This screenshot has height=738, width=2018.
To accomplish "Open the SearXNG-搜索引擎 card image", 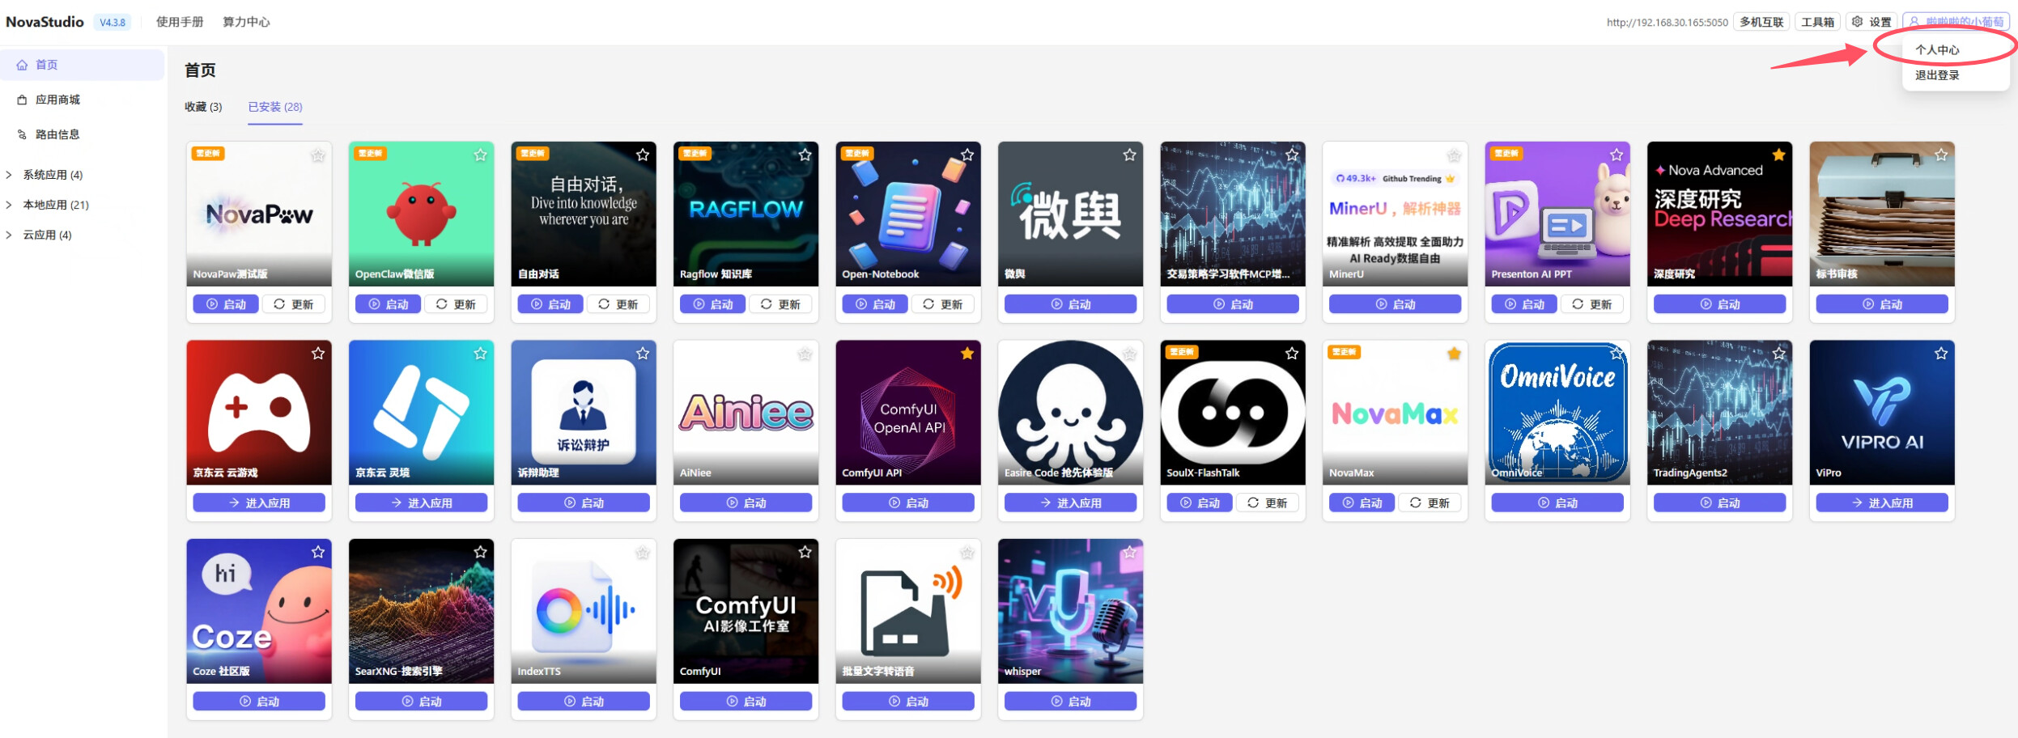I will click(x=421, y=611).
